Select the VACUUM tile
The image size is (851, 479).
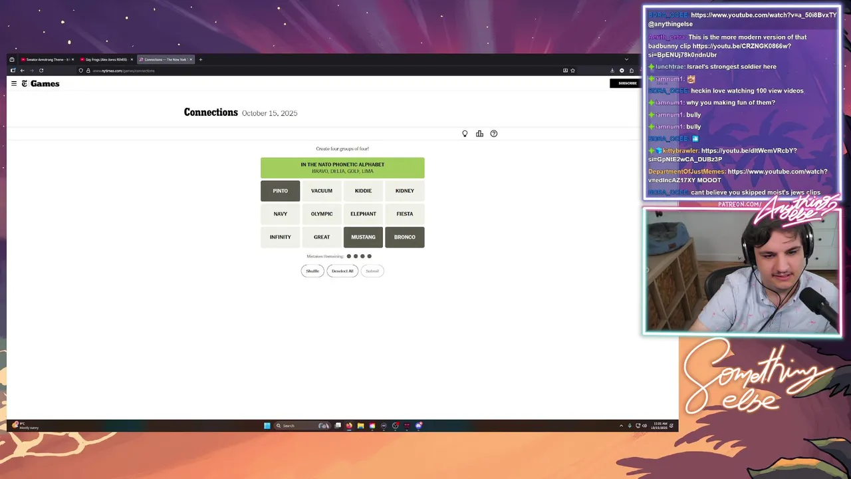322,191
